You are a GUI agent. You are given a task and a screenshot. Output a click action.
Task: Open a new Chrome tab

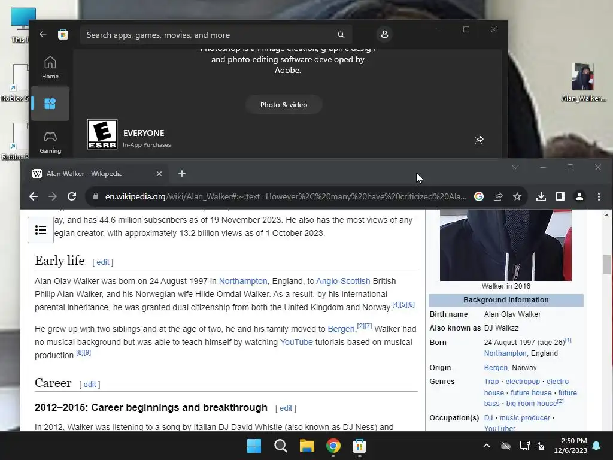pos(182,174)
